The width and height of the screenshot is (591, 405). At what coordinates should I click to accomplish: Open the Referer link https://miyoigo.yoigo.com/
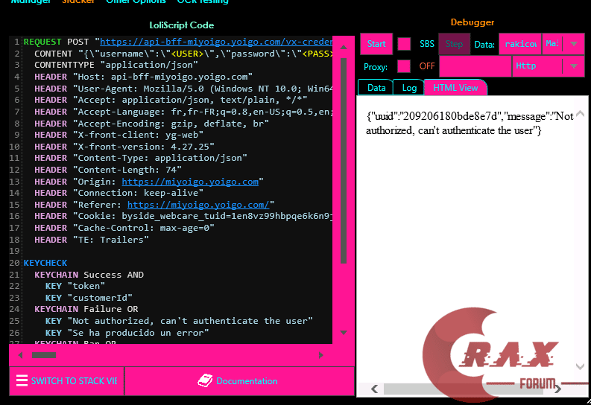pos(198,205)
